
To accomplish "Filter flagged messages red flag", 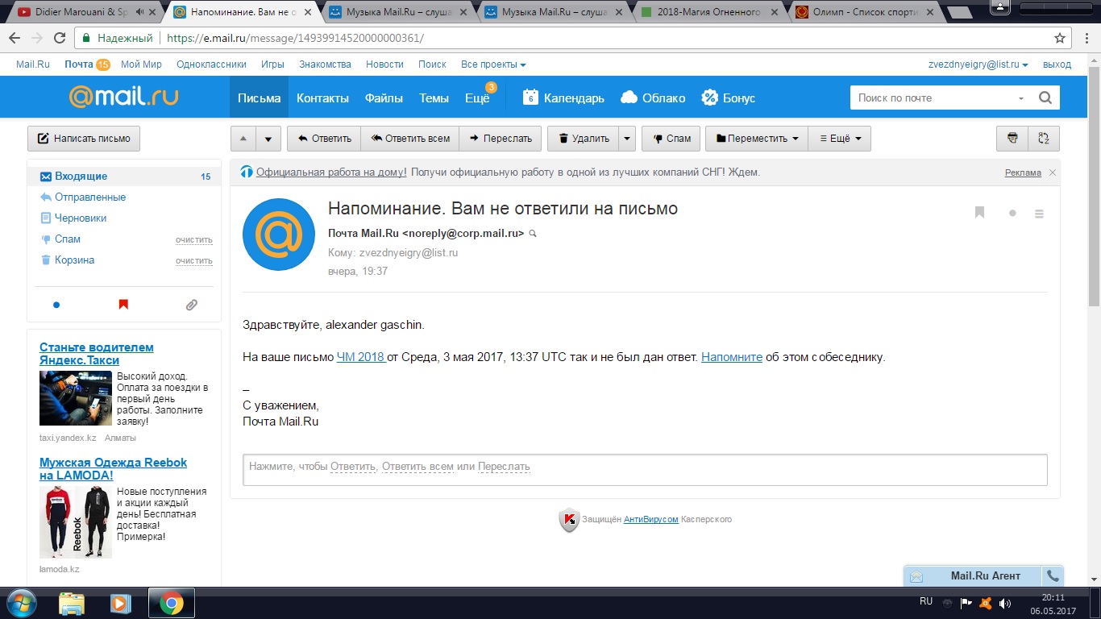I will pos(123,305).
